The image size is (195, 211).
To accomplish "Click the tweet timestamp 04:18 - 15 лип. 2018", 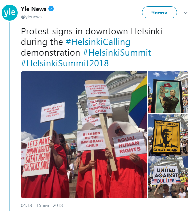I will (42, 205).
